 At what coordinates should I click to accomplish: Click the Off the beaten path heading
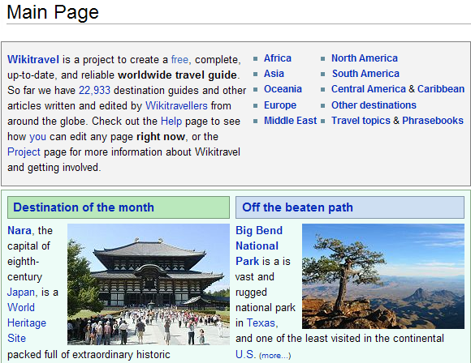[297, 207]
